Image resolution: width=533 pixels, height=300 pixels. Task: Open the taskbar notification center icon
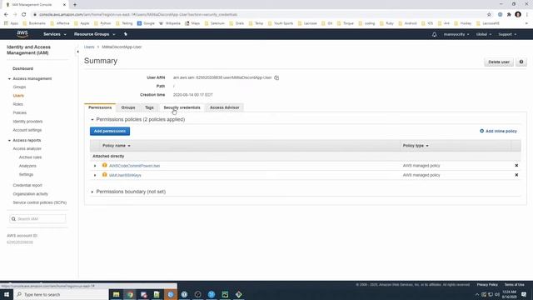(524, 294)
